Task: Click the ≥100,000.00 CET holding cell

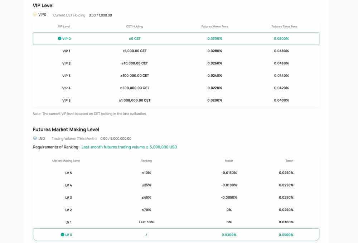Action: [x=135, y=76]
